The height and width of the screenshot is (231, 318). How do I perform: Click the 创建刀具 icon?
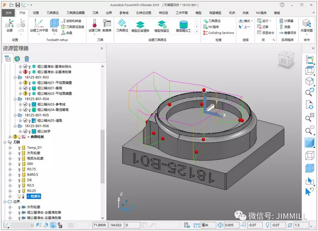pos(94,25)
